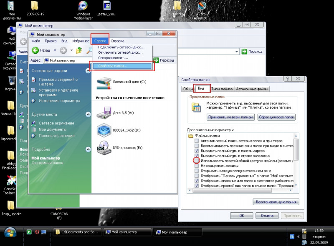Switch to the Автономные файлы tab
This screenshot has width=334, height=246.
coord(252,89)
